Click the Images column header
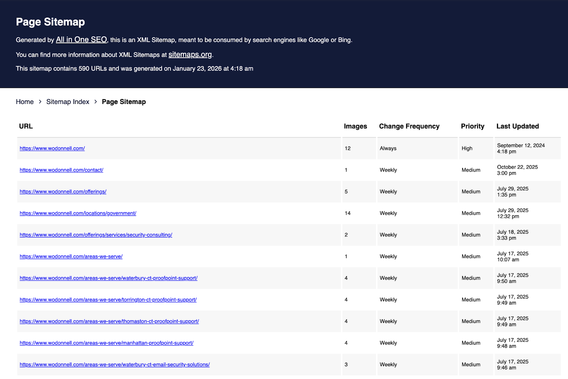 [x=355, y=126]
